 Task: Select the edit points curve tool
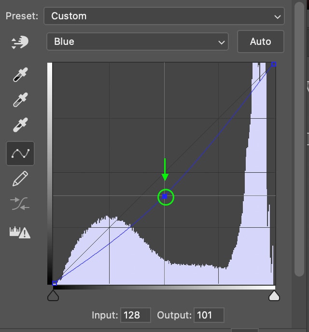coord(20,153)
